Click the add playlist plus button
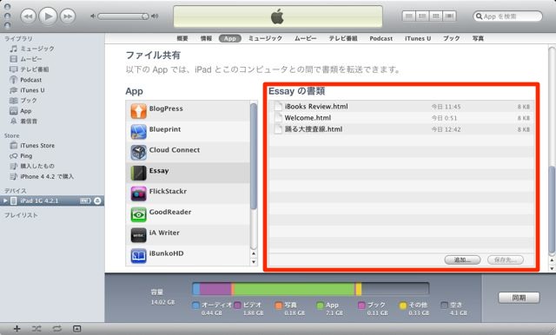The width and height of the screenshot is (556, 335). 17,329
